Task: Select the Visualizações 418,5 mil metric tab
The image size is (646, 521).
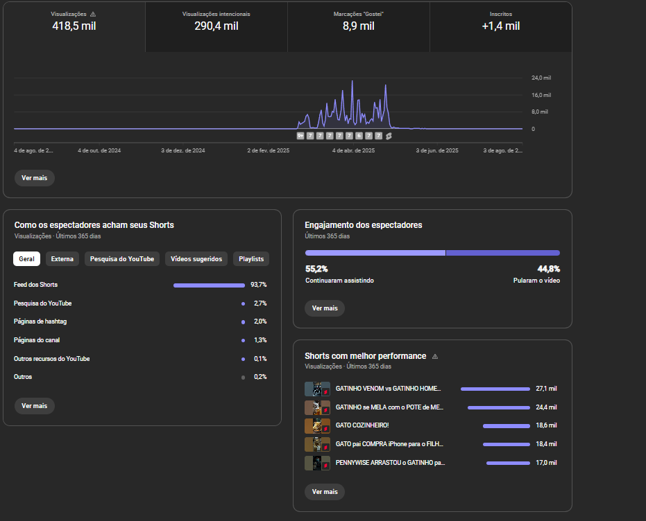Action: click(x=74, y=27)
